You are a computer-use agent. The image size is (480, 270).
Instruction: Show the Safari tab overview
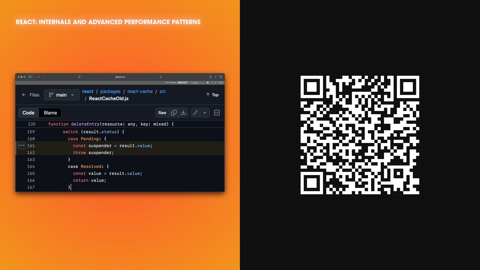coord(221,77)
